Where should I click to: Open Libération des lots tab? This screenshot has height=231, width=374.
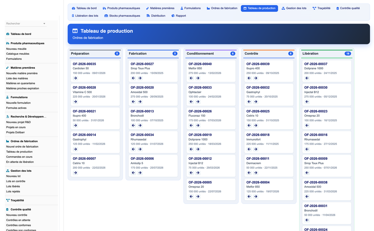point(85,16)
